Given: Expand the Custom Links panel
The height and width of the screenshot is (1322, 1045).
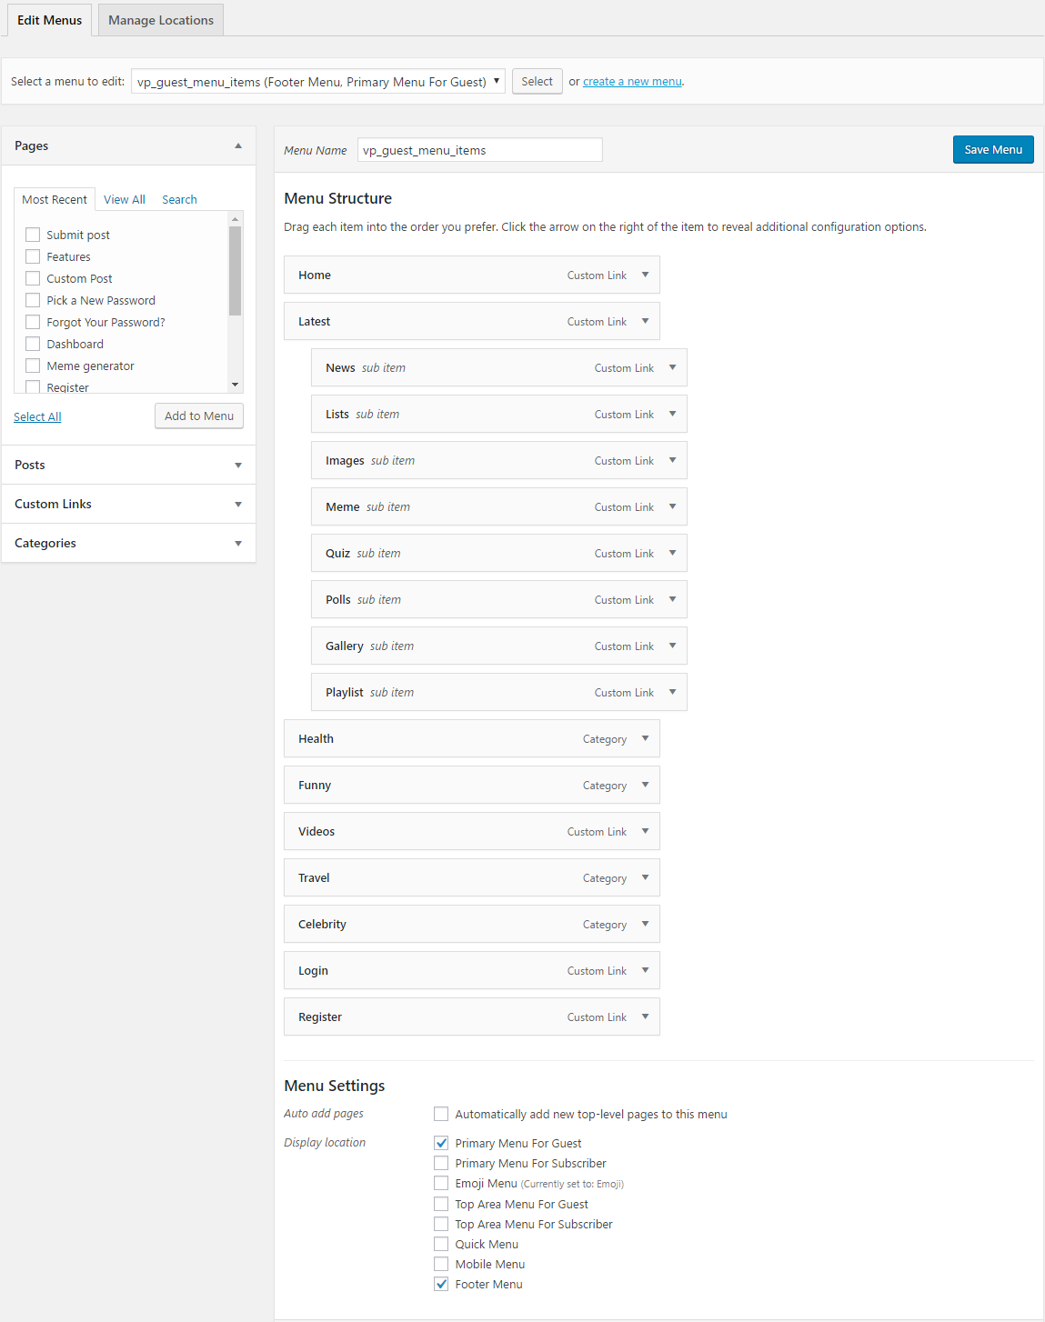Looking at the screenshot, I should click(238, 504).
